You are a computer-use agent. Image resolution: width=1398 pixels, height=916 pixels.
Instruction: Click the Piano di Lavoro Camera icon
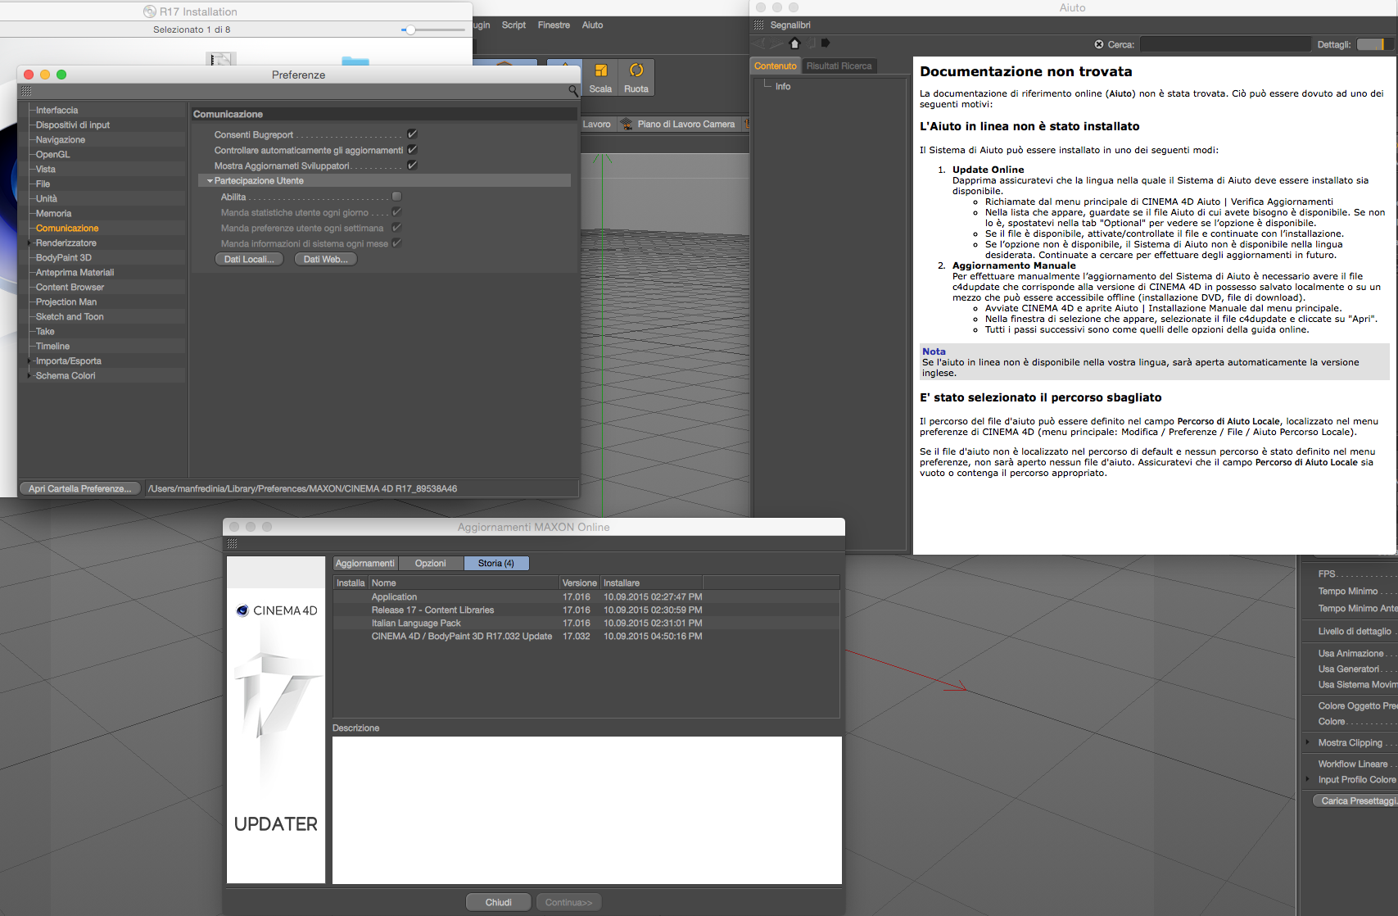click(627, 124)
